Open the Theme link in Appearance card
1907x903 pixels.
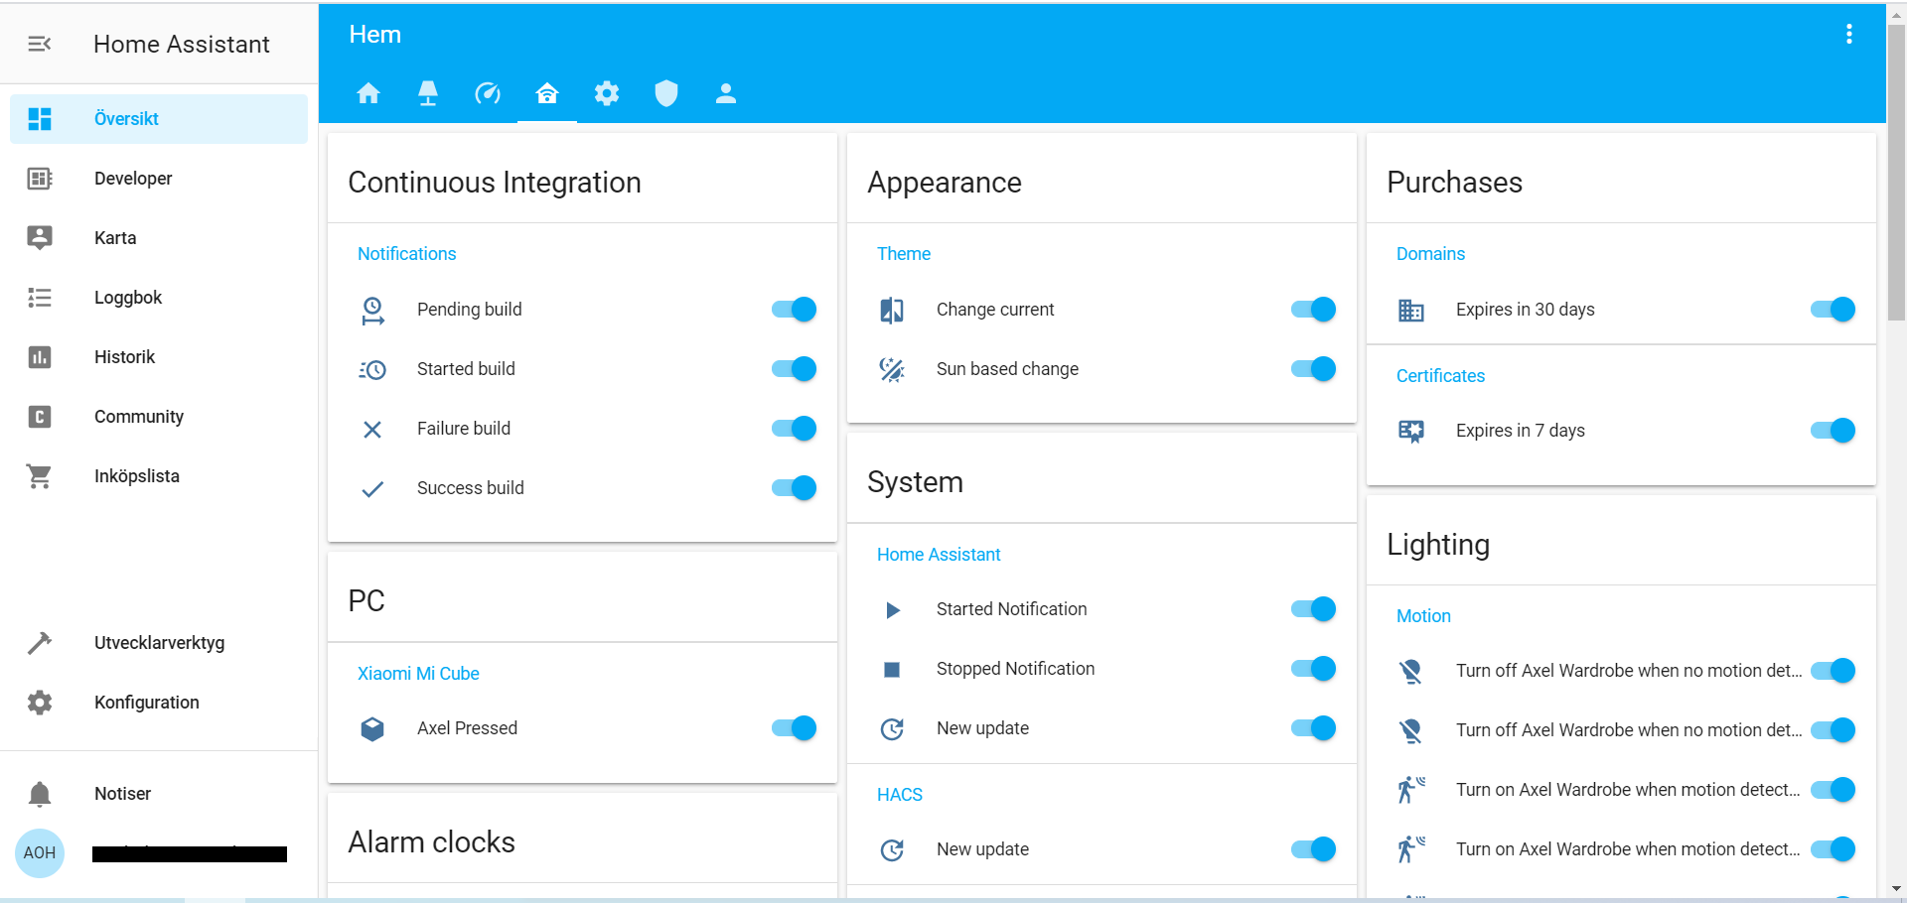coord(903,253)
